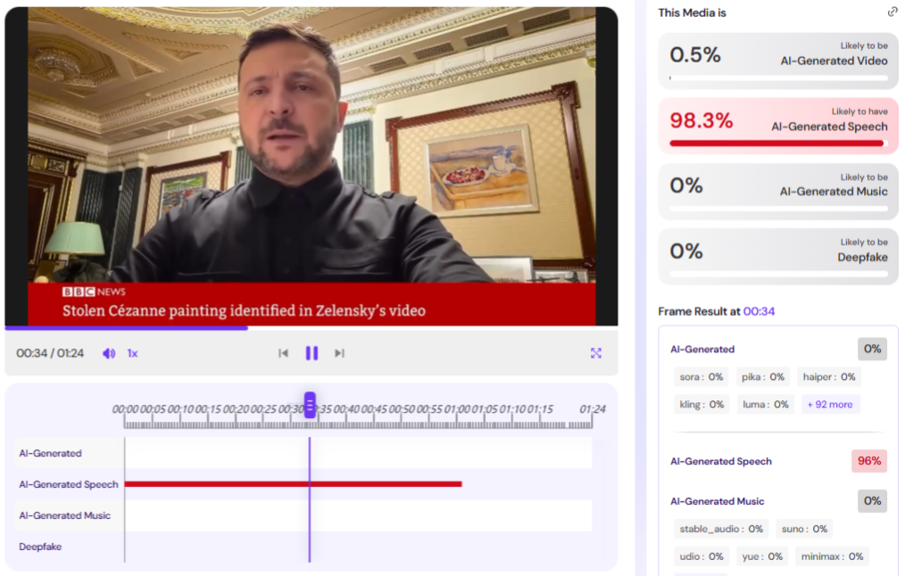Click the 00:34 frame result timestamp
This screenshot has width=905, height=576.
pos(759,311)
